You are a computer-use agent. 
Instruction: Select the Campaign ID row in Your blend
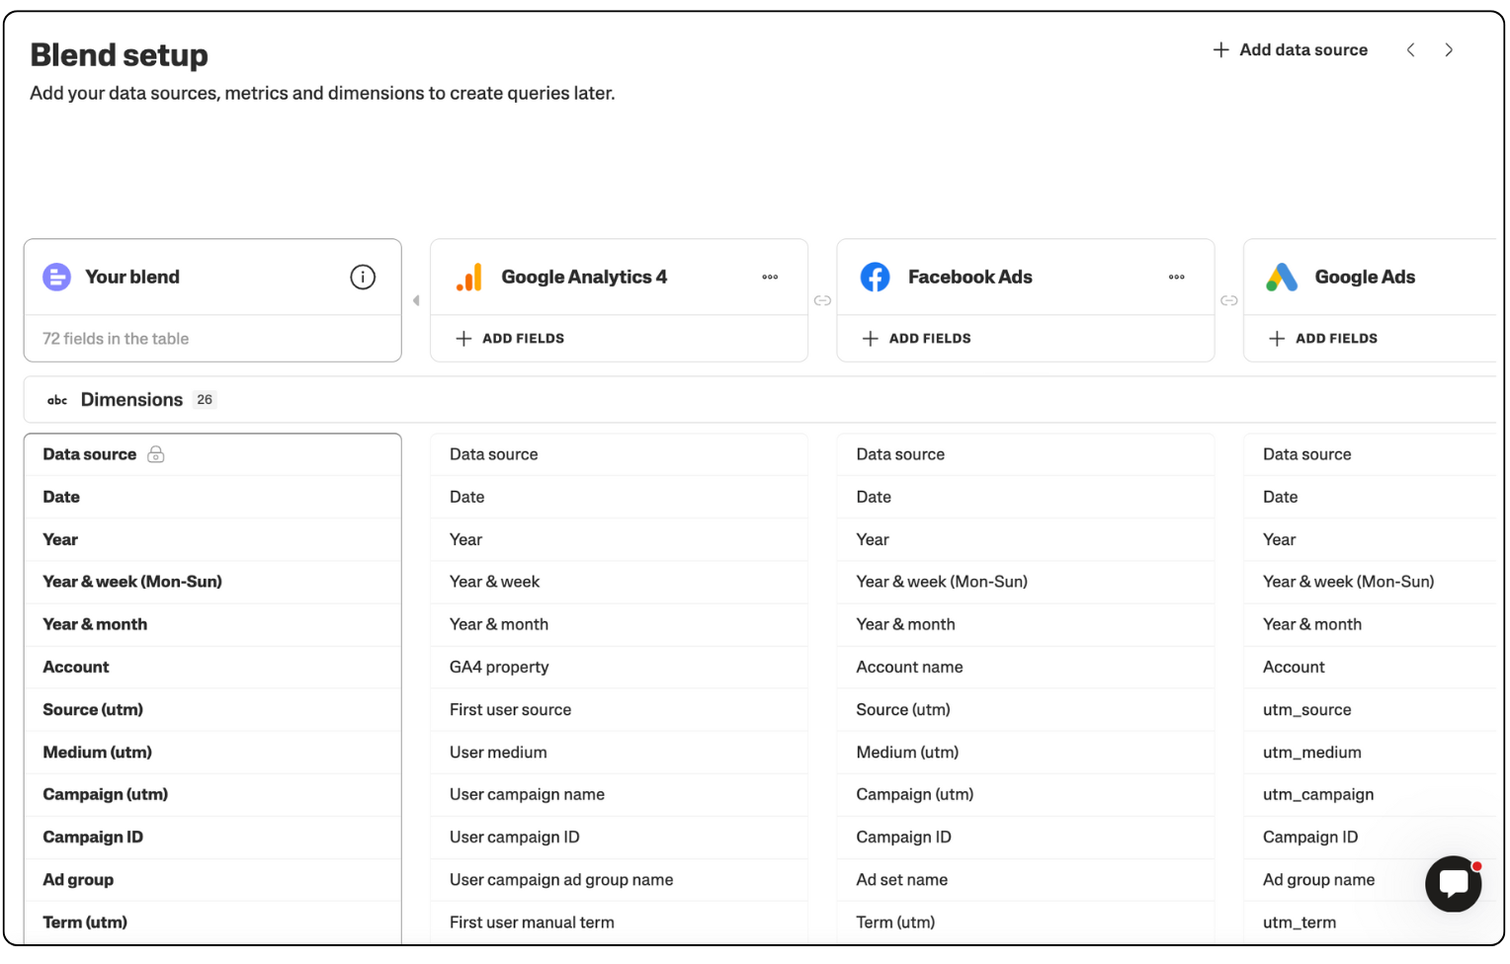[x=93, y=838]
